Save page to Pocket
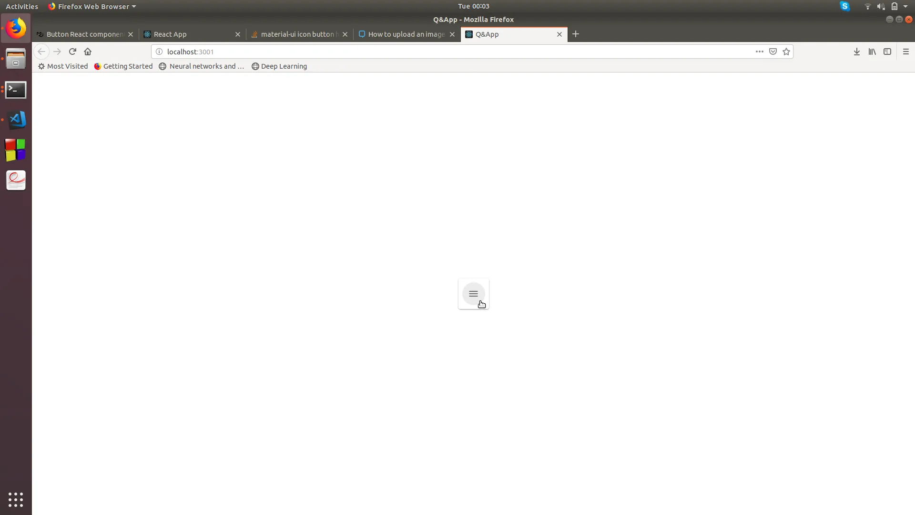This screenshot has height=515, width=915. tap(773, 51)
